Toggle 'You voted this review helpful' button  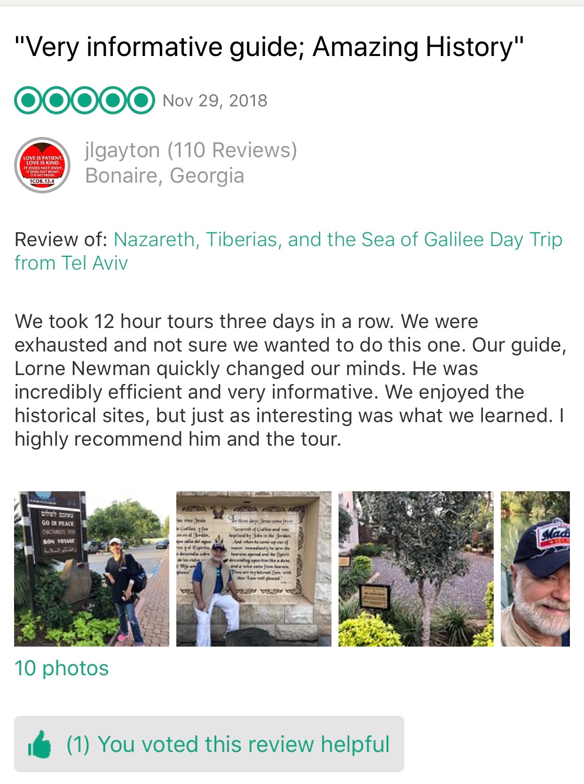[x=209, y=744]
